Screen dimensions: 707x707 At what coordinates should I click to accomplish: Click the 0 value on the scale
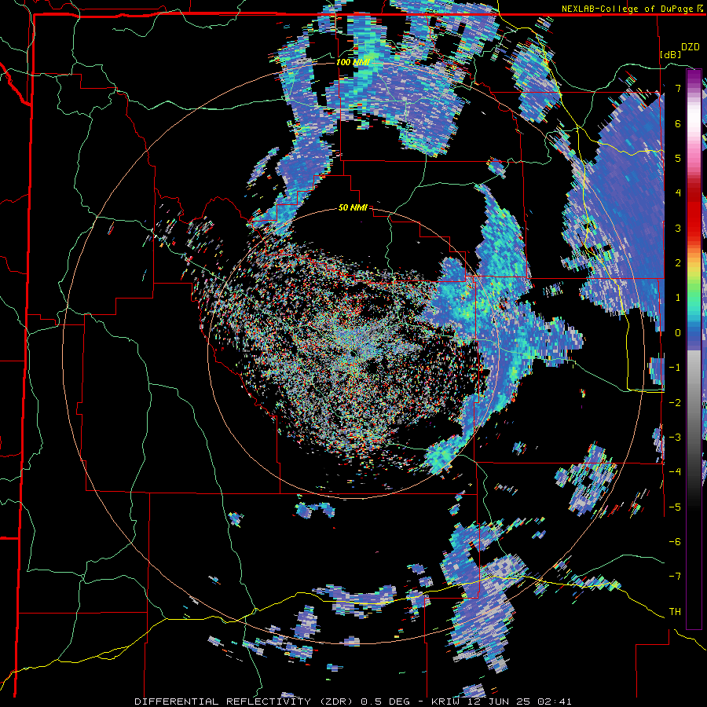(x=678, y=333)
